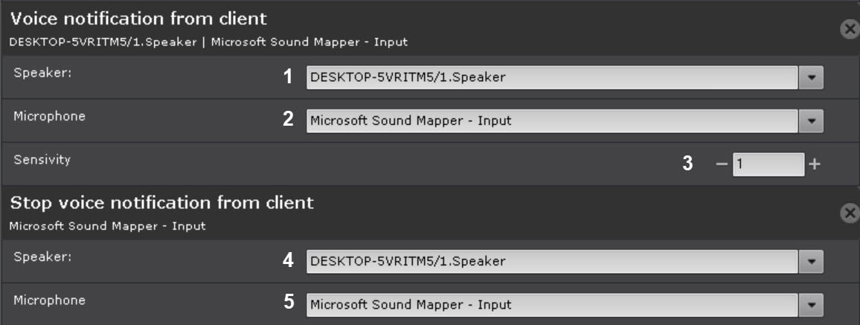Click the Sensivity value input field
The image size is (860, 325).
click(768, 164)
